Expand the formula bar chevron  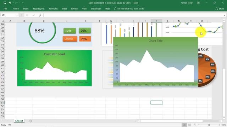point(225,15)
